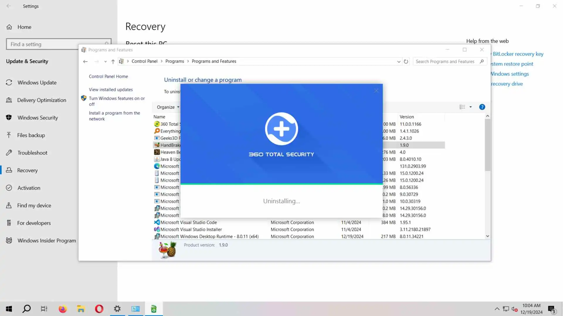The height and width of the screenshot is (316, 563).
Task: Click the Search Programs and Features field
Action: (x=445, y=61)
